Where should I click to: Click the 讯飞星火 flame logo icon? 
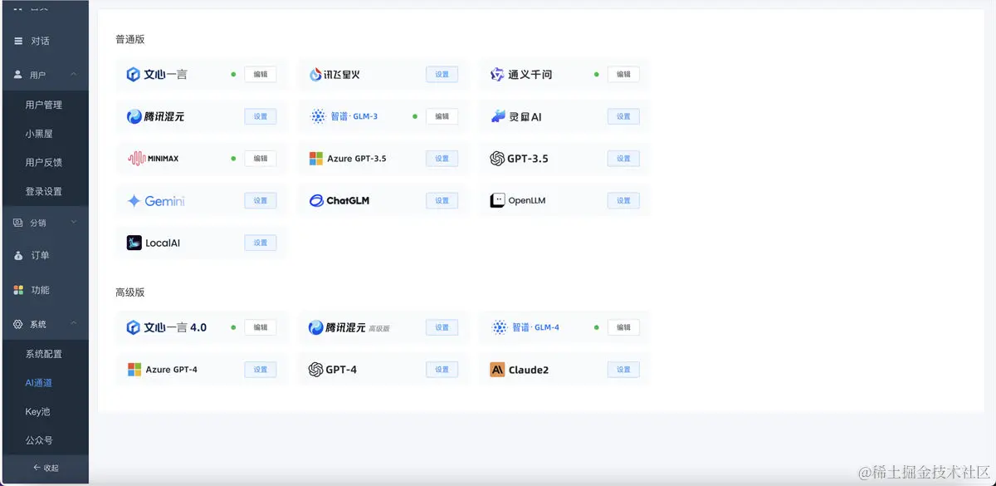pyautogui.click(x=315, y=75)
